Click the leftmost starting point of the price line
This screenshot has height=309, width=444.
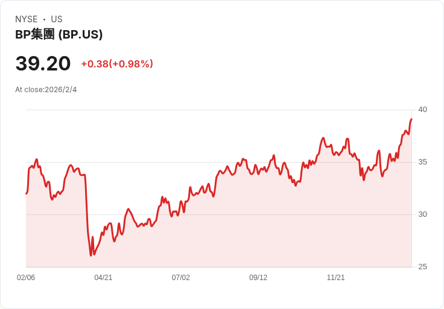point(26,193)
